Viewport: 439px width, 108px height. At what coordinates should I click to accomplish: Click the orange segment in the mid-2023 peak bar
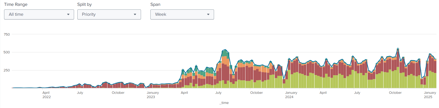point(225,60)
